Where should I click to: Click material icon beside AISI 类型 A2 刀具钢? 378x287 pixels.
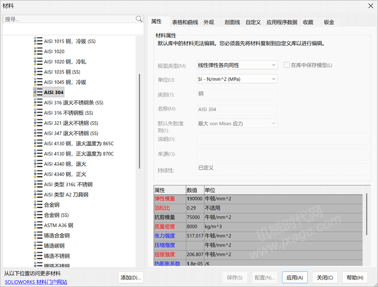point(38,194)
